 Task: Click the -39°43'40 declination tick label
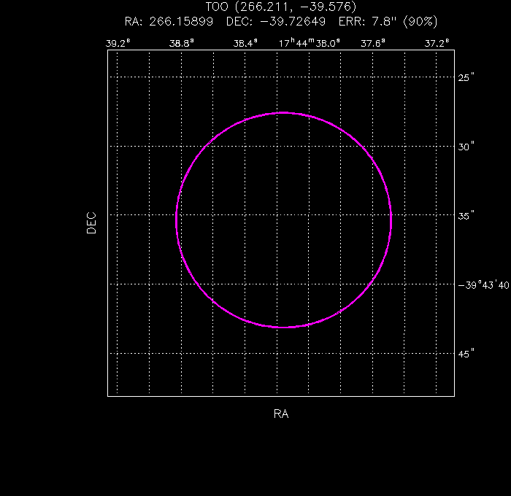483,285
